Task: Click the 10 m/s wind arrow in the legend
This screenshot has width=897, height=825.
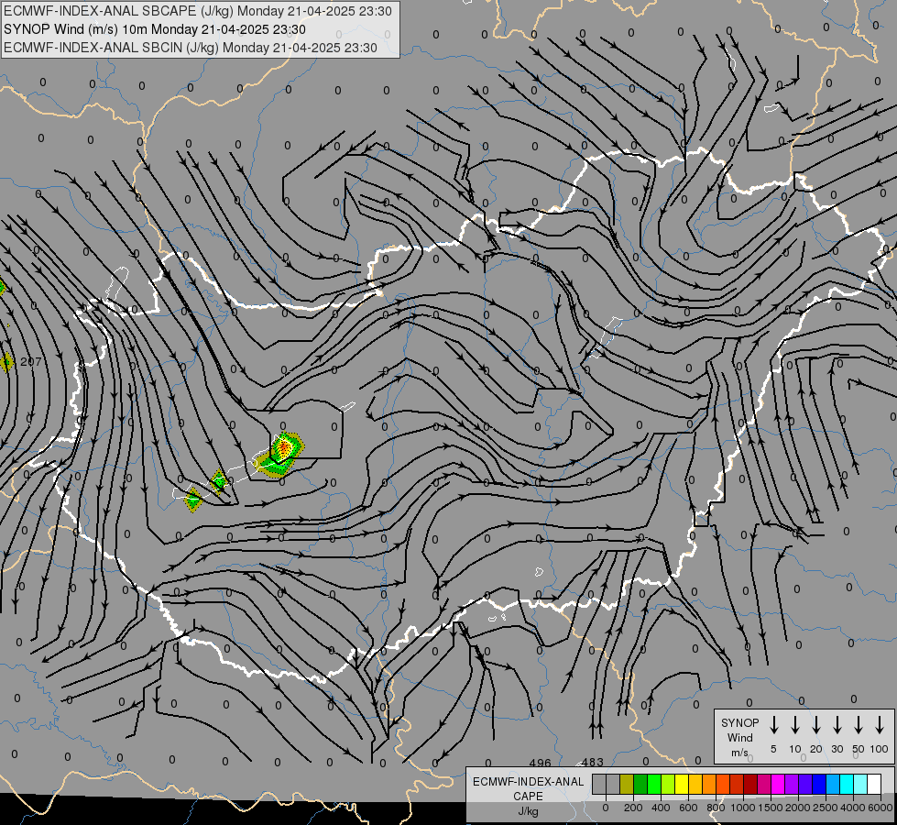Action: pos(794,725)
